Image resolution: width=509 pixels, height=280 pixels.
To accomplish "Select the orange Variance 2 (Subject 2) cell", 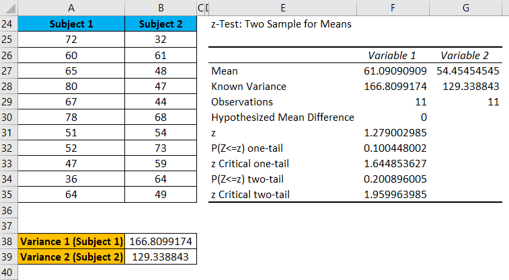I will [x=71, y=256].
